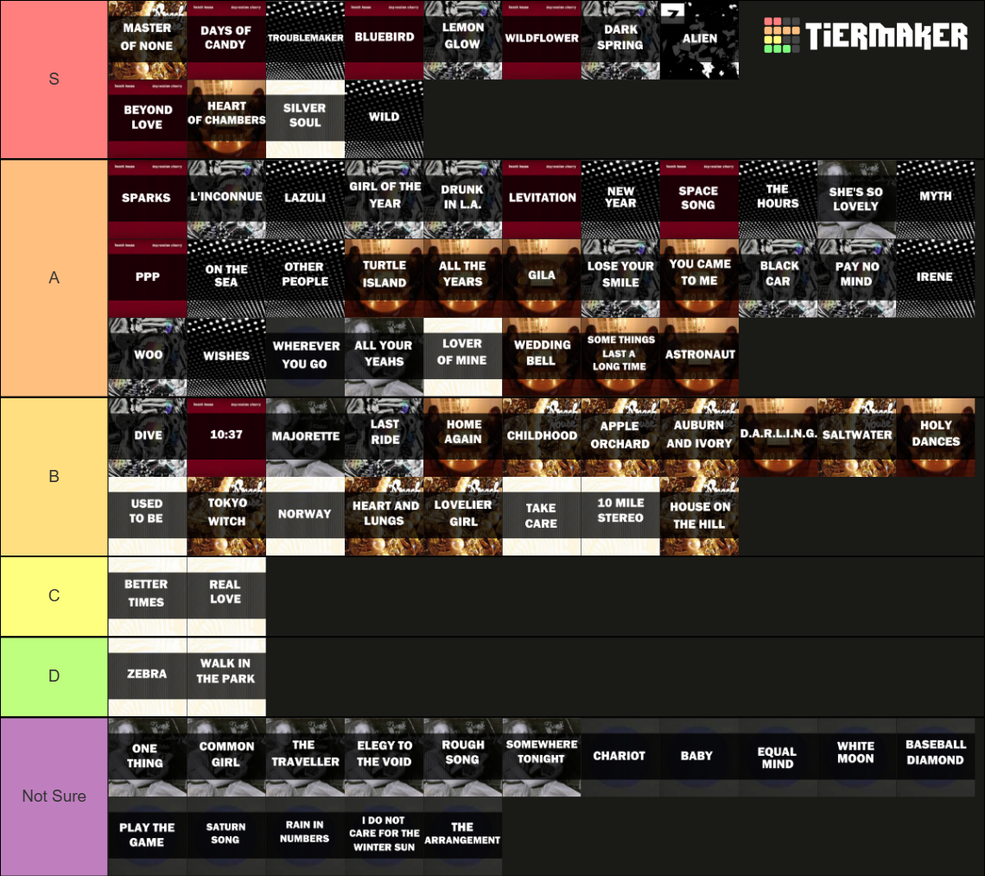Select the Lose Your Smile tile

tap(620, 278)
